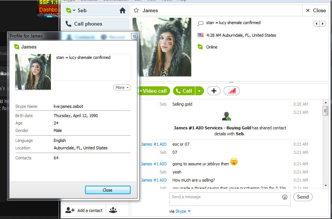
Task: Close the Profile for James dialog via X
Action: click(x=134, y=36)
